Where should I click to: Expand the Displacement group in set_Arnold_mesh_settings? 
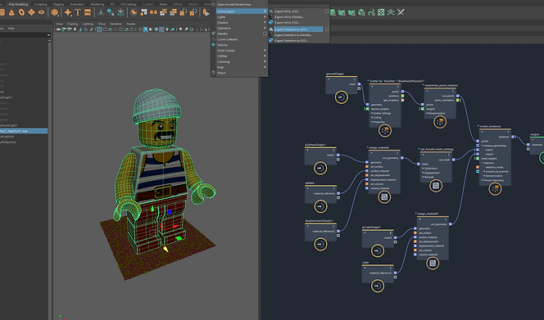423,173
